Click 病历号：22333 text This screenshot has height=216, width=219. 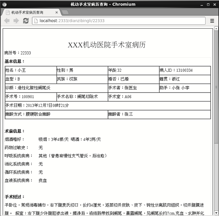(18, 53)
